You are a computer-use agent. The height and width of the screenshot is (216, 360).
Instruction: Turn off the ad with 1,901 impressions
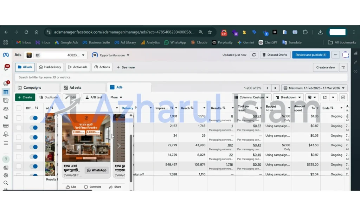[33, 118]
